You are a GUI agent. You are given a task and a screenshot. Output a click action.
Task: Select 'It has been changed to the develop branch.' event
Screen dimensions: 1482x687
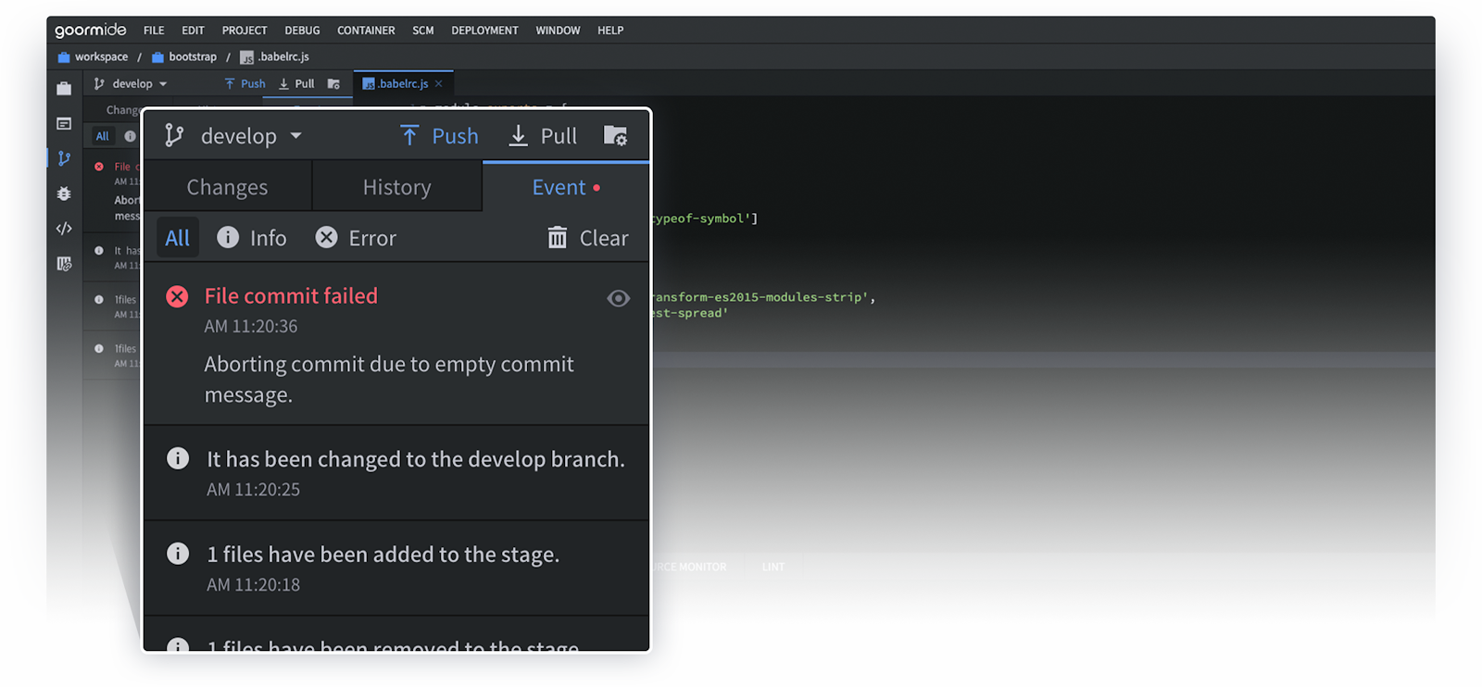coord(416,459)
